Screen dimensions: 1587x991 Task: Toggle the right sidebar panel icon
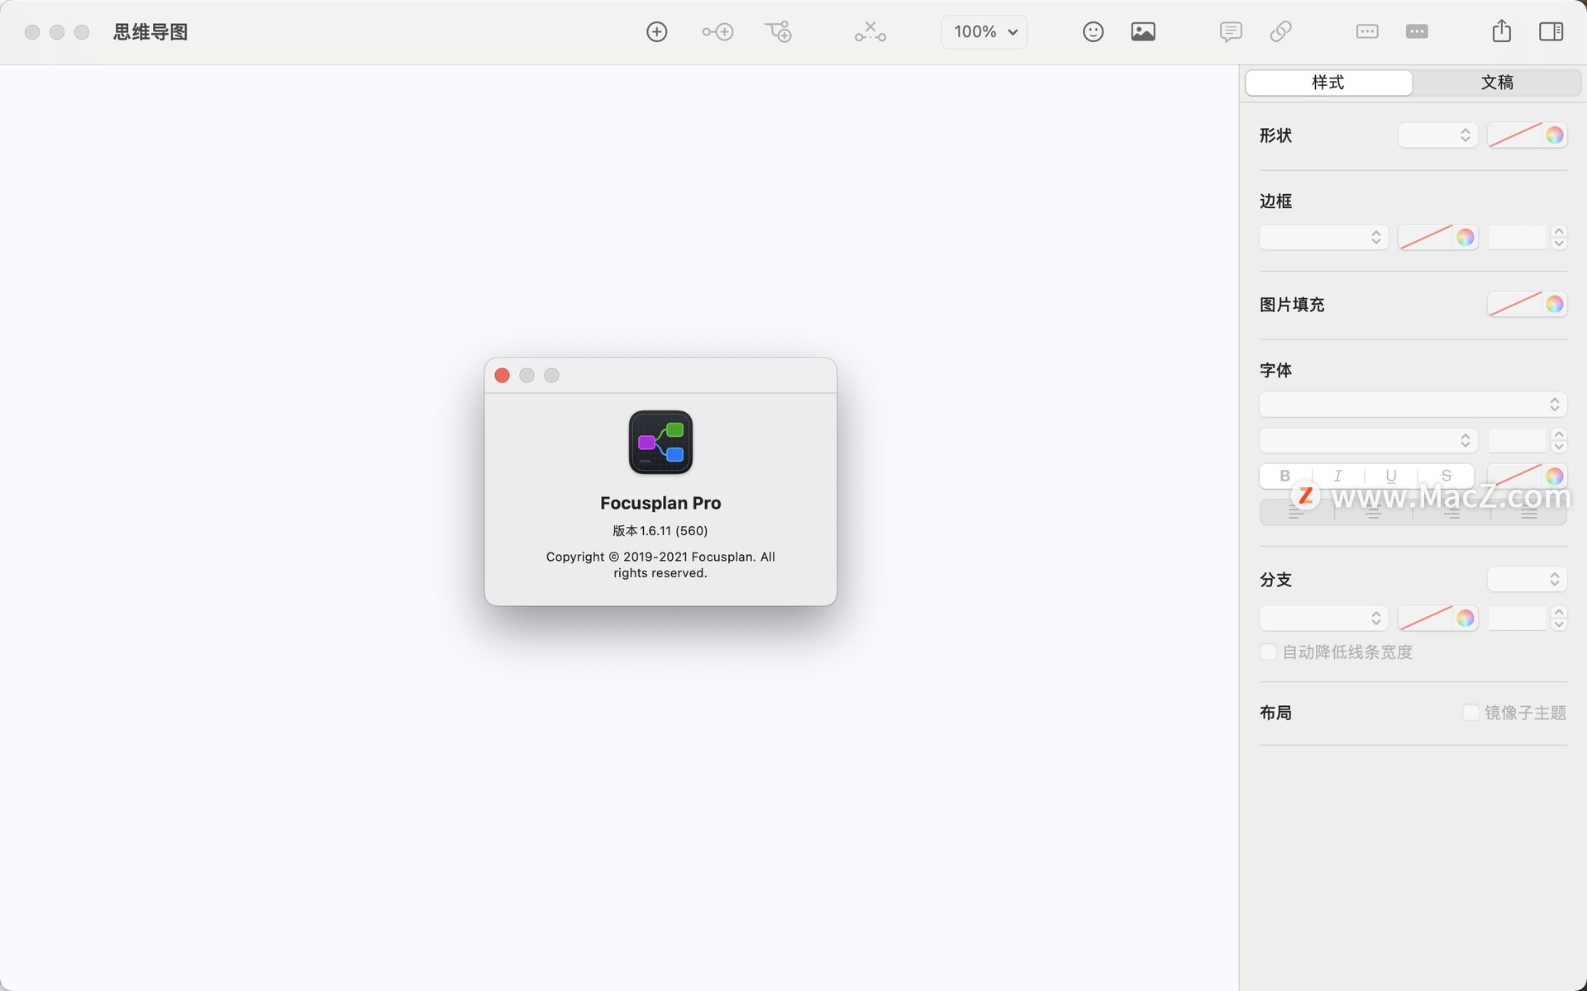pos(1551,32)
